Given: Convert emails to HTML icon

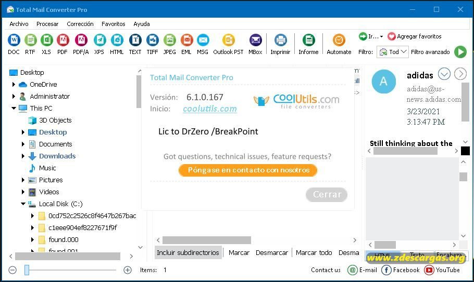Looking at the screenshot, I should click(x=117, y=40).
